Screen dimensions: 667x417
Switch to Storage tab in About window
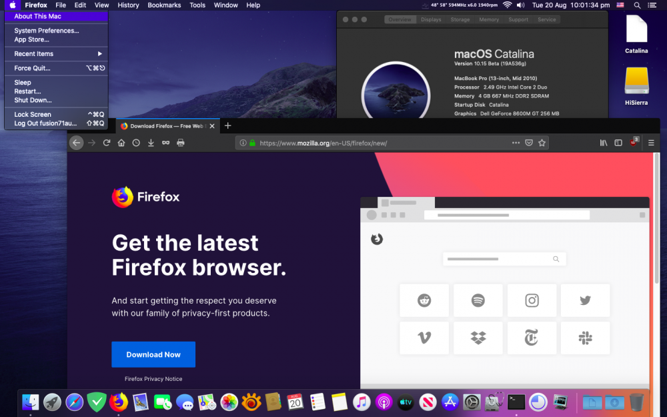[460, 19]
